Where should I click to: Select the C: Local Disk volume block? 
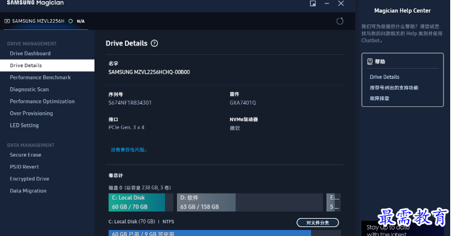point(141,203)
